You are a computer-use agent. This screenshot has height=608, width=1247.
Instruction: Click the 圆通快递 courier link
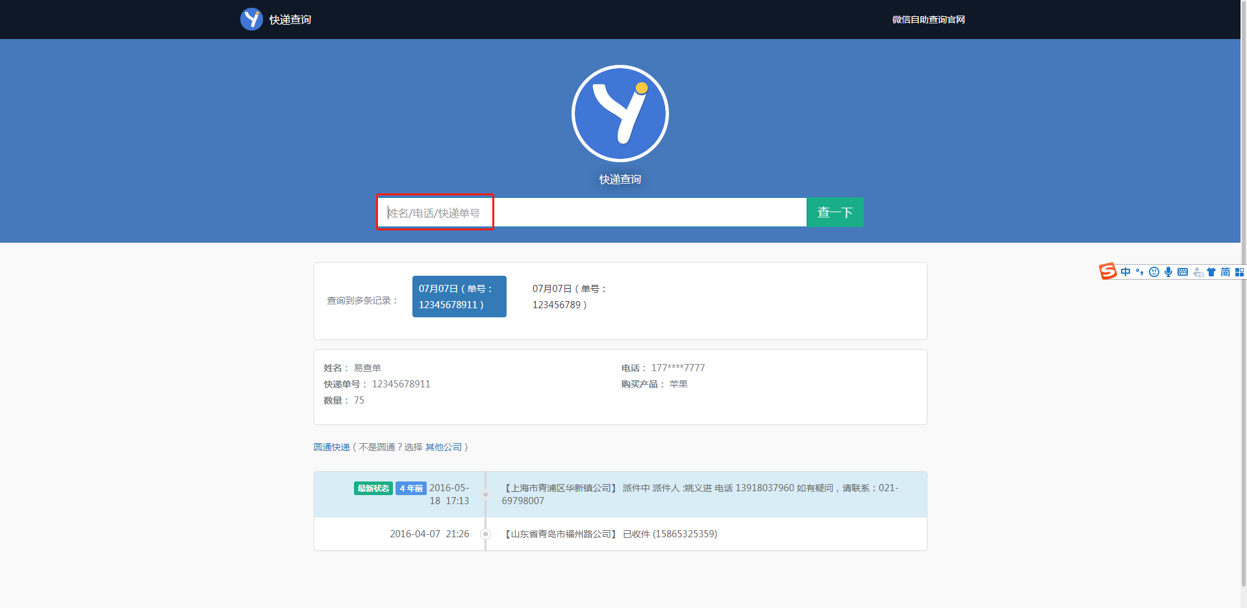pos(332,447)
